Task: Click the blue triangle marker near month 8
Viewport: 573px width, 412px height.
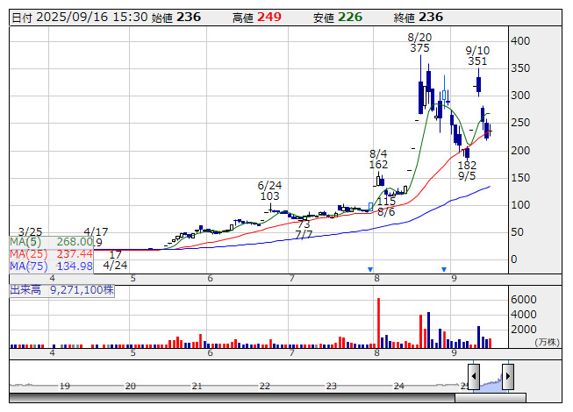Action: (371, 269)
